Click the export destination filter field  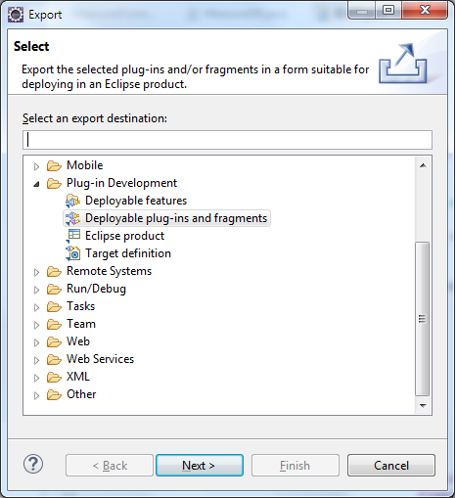(x=227, y=140)
